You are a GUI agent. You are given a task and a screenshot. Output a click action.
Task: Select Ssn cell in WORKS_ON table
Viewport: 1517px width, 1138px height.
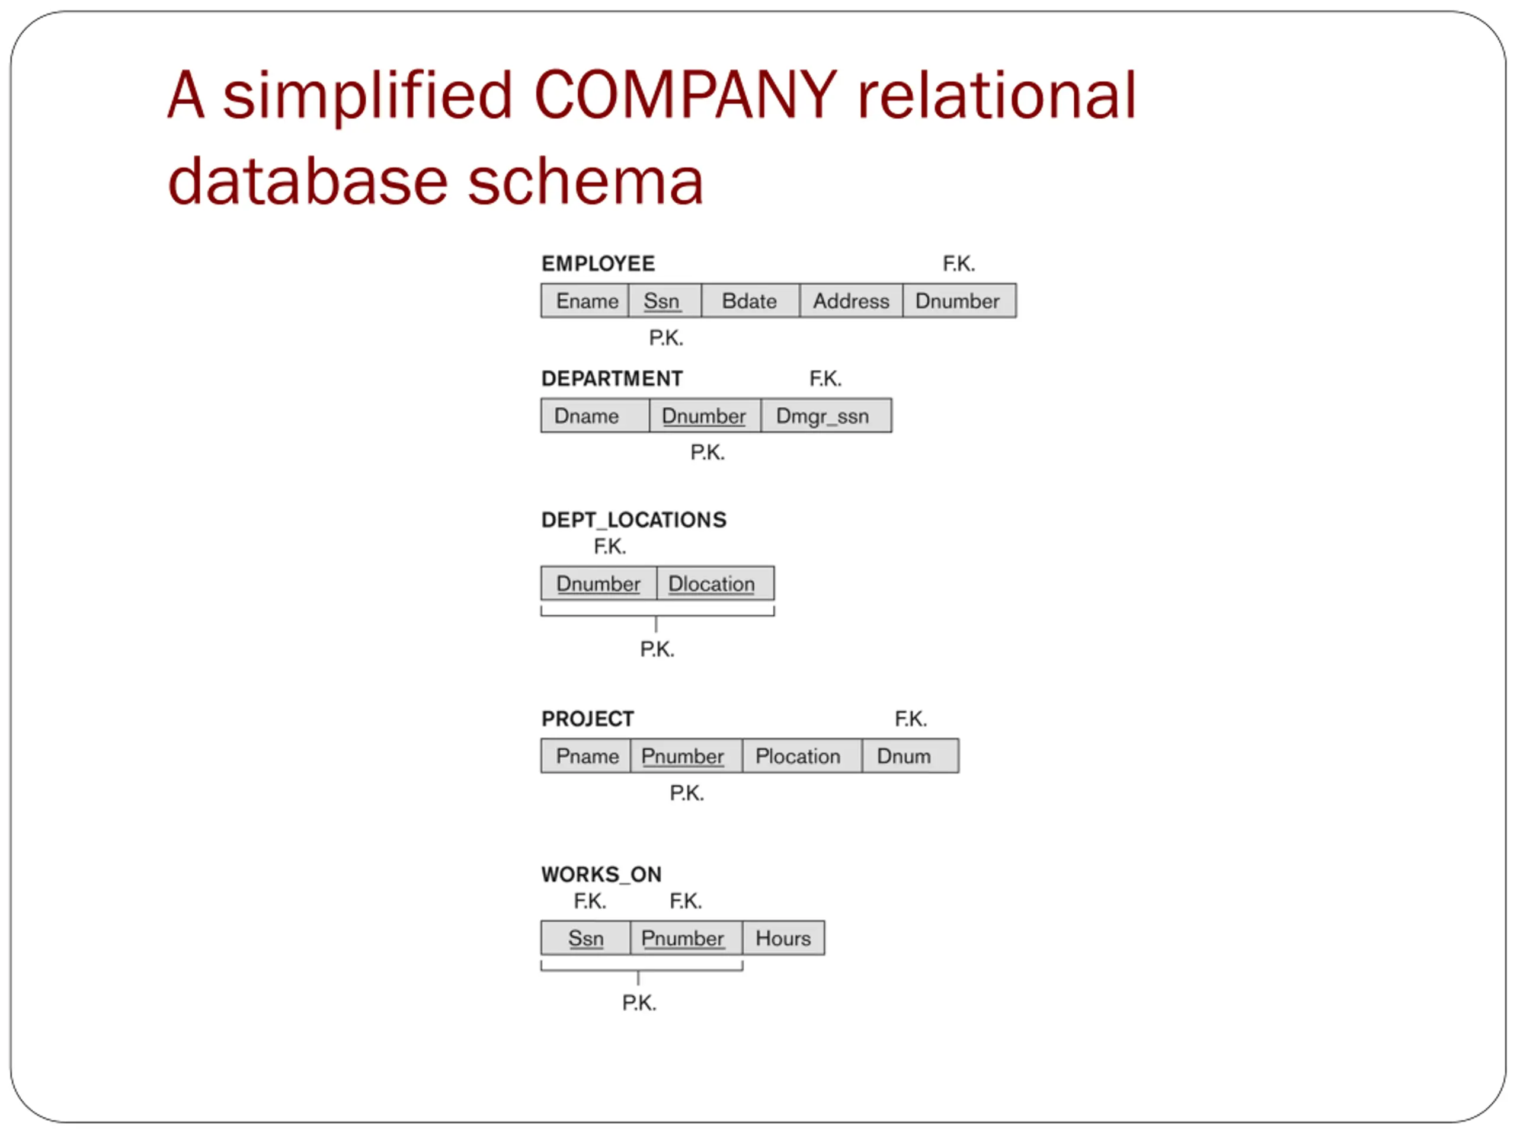coord(587,939)
